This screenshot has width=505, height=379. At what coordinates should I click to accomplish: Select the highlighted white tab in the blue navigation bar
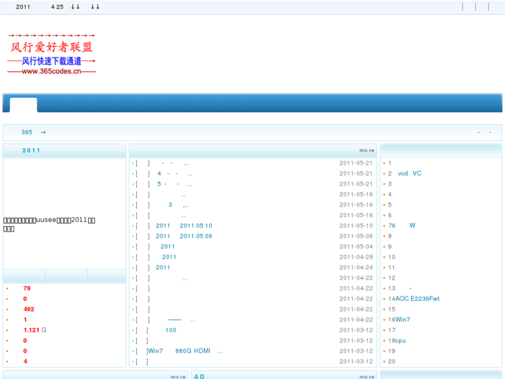coord(23,105)
